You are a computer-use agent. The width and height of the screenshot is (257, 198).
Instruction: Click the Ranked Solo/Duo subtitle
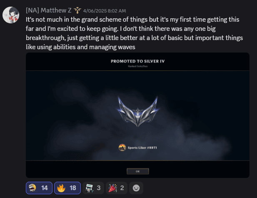click(x=138, y=66)
